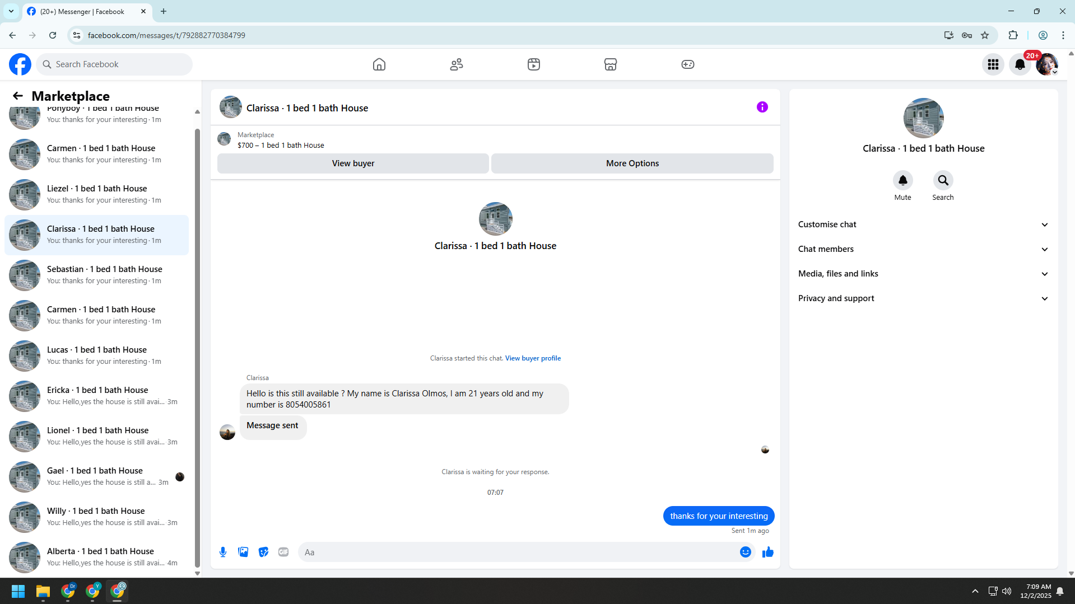Click the sent message 'thanks for your interesting'
Viewport: 1075px width, 604px height.
719,516
